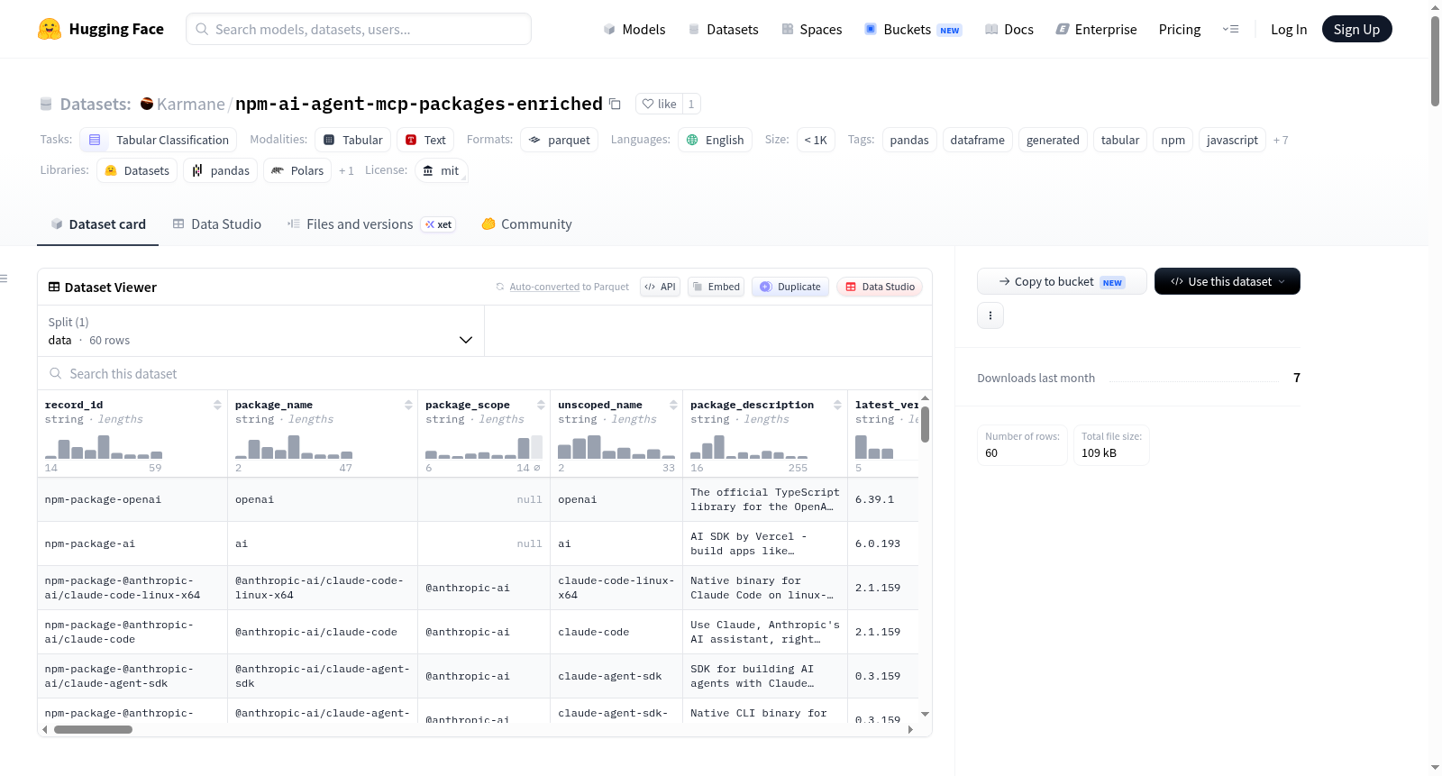1442x776 pixels.
Task: Expand the +7 more tags
Action: pyautogui.click(x=1281, y=140)
